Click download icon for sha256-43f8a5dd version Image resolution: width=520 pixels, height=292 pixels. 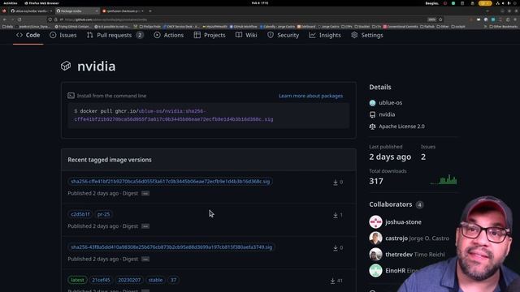point(336,247)
